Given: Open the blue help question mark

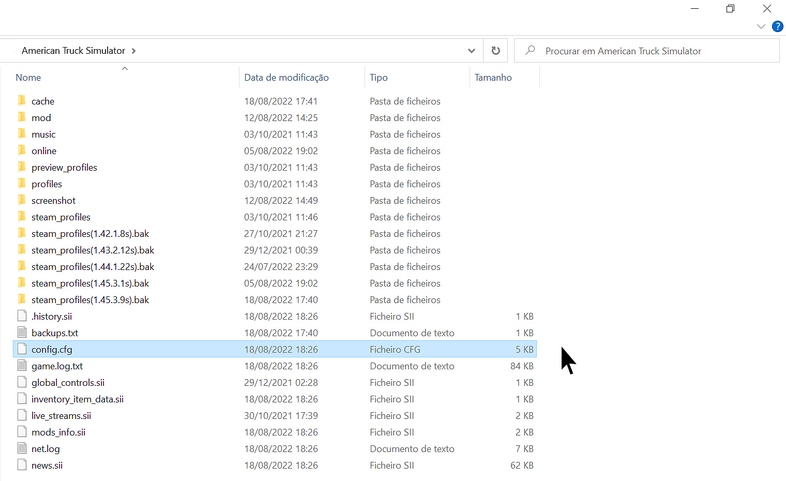Looking at the screenshot, I should click(777, 26).
